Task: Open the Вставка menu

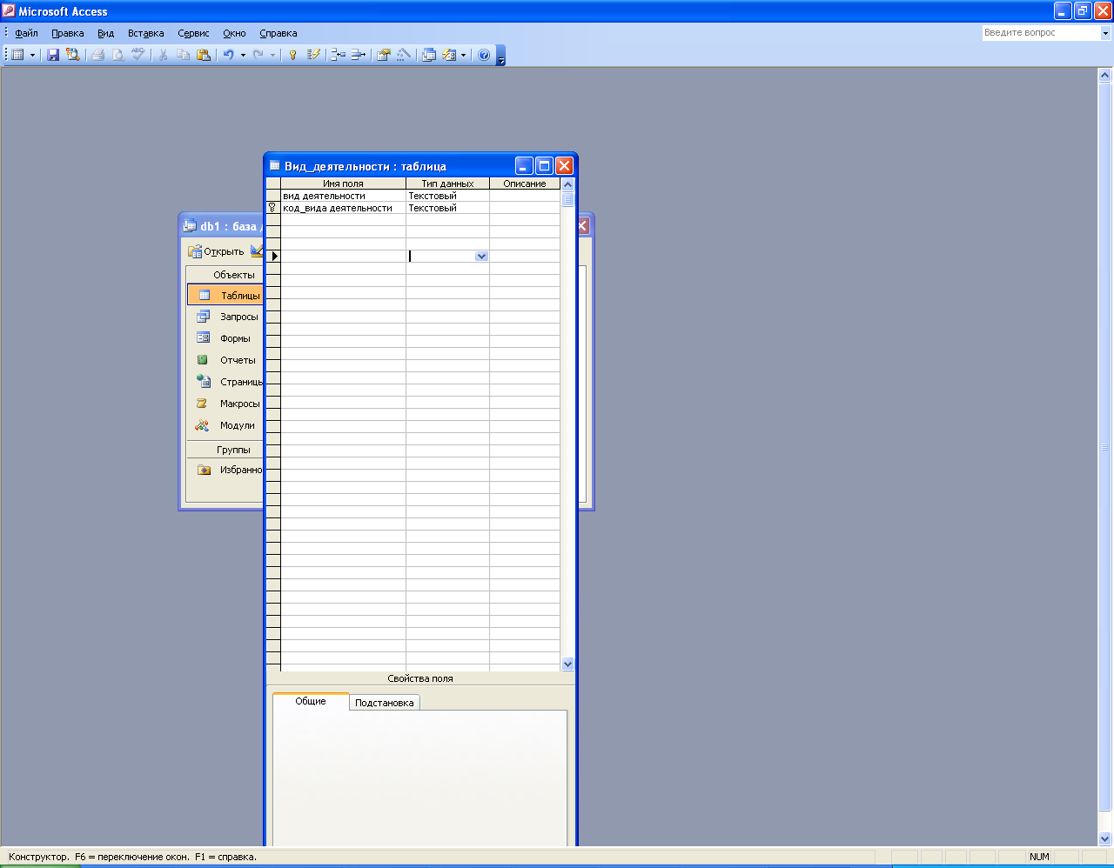Action: pyautogui.click(x=145, y=33)
